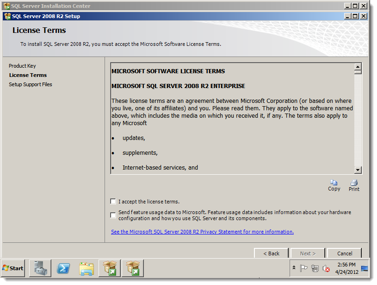Switch to first SQL Server setup taskbar item
The width and height of the screenshot is (377, 285).
[109, 268]
